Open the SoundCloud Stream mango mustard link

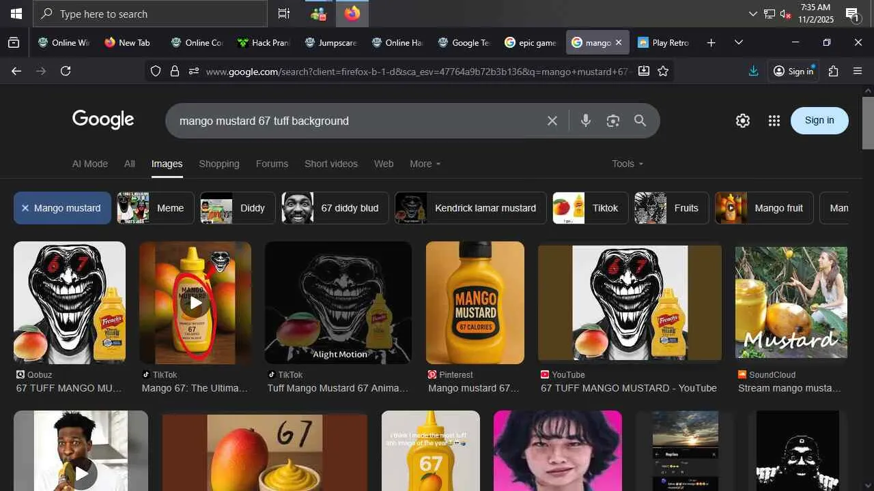pyautogui.click(x=790, y=388)
